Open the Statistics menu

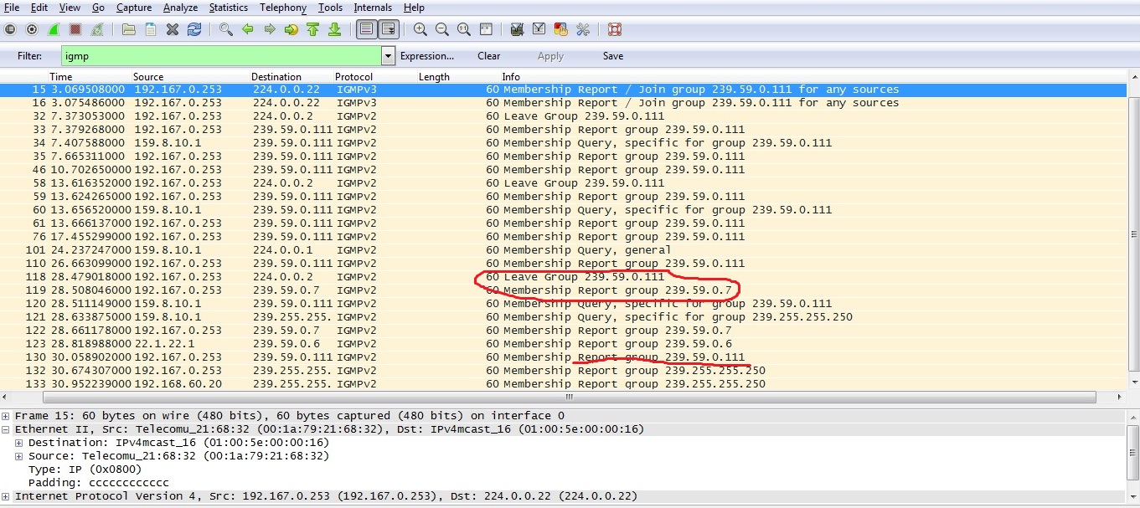pyautogui.click(x=228, y=8)
